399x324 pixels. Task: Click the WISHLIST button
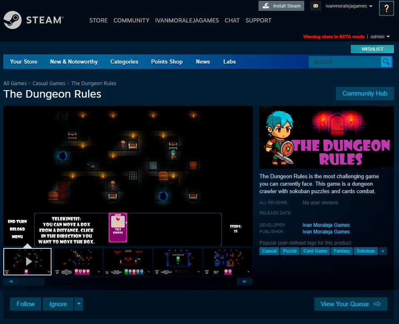[372, 49]
